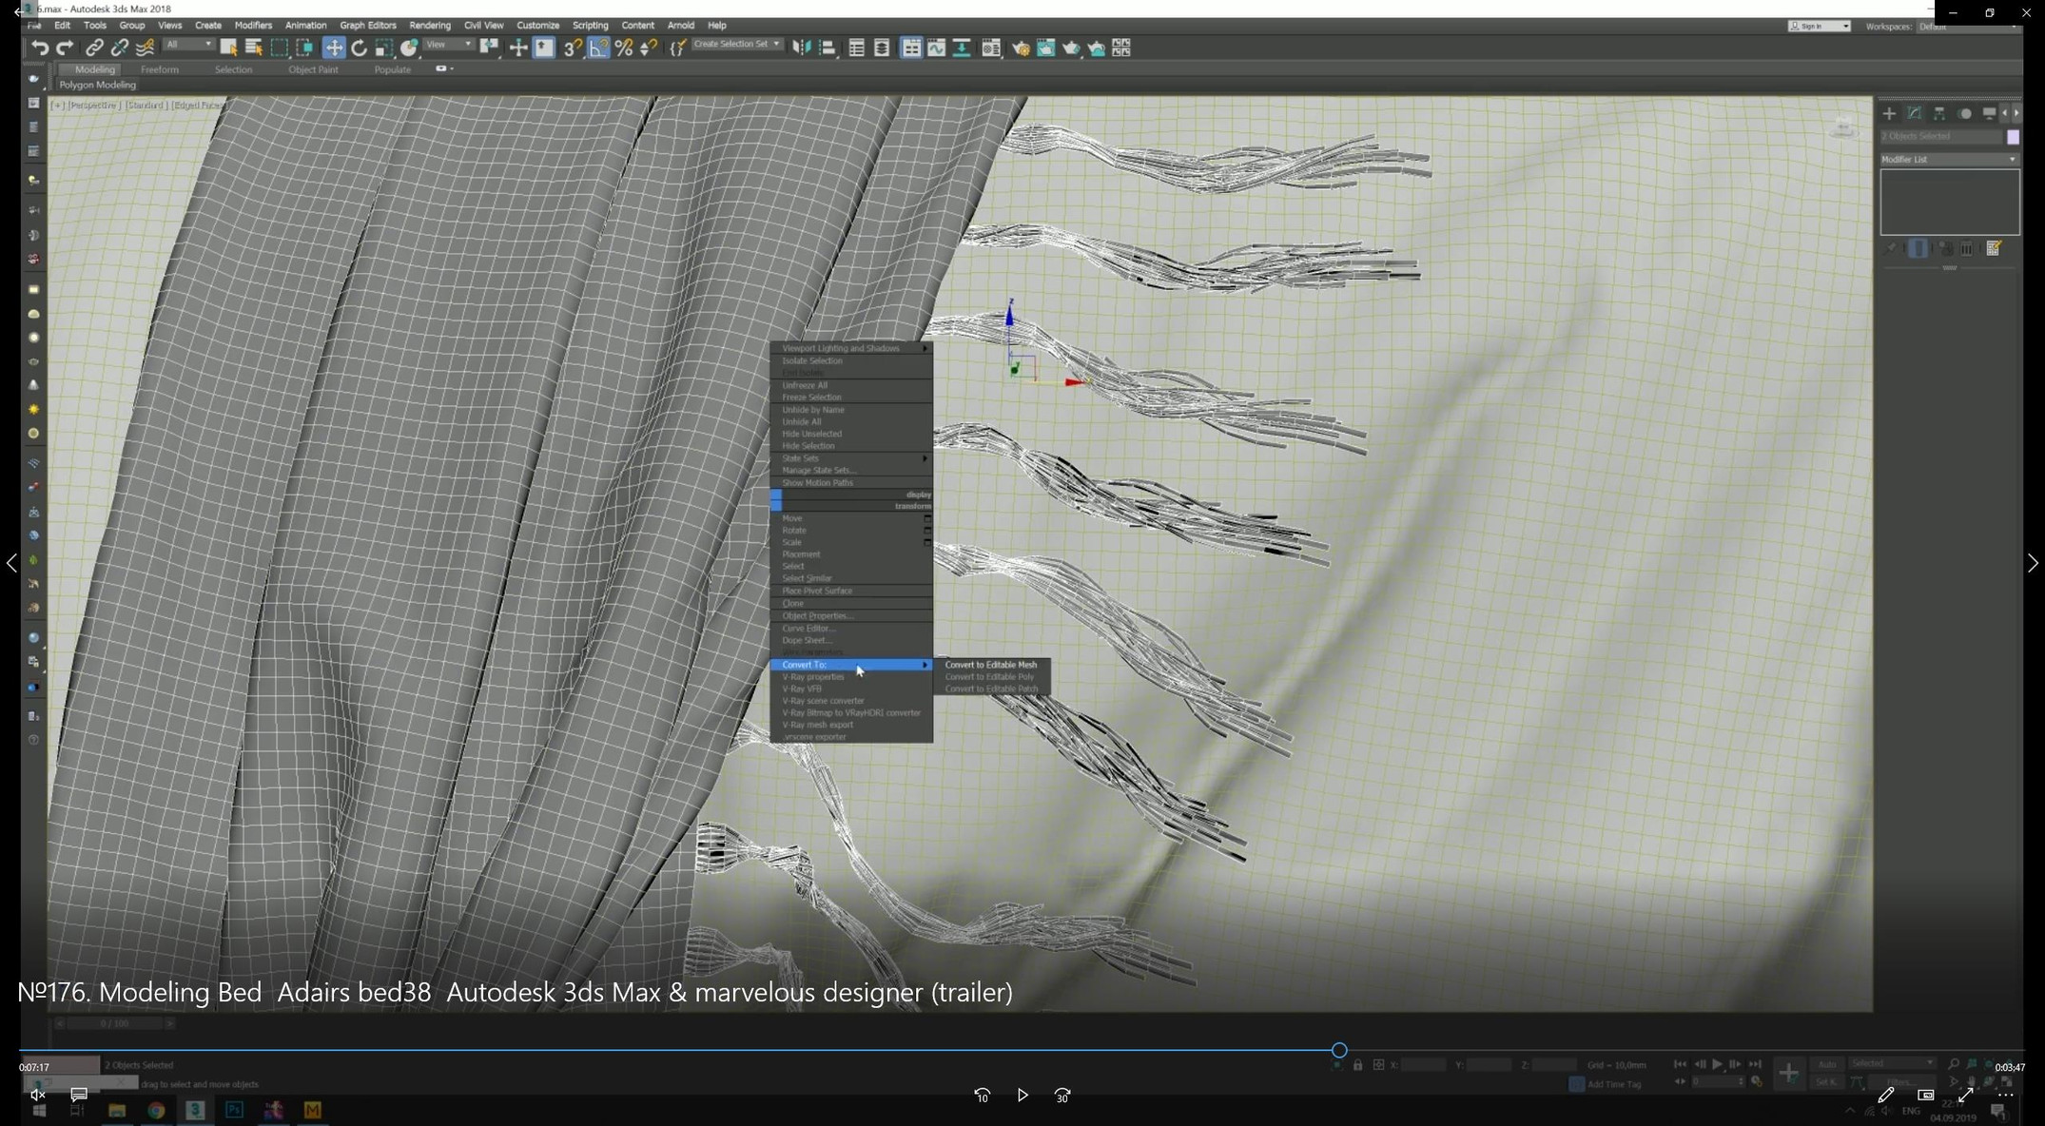Expand Viewport Lighting and Shadows submenu
The image size is (2045, 1126).
851,348
